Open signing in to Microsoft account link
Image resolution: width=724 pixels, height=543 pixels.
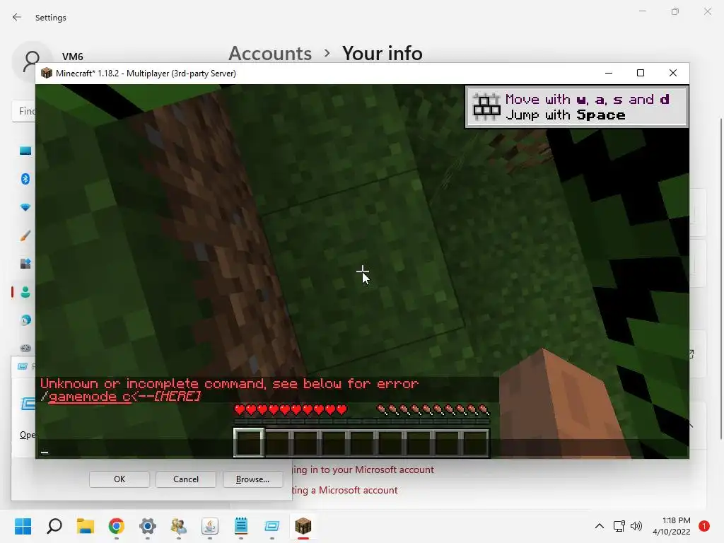363,469
